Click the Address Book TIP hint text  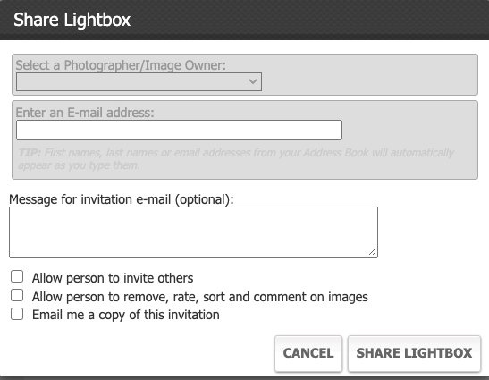click(x=236, y=159)
